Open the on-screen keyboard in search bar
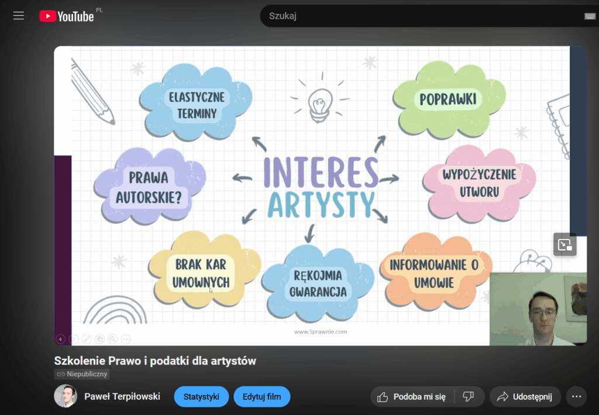The width and height of the screenshot is (599, 415). click(x=590, y=16)
